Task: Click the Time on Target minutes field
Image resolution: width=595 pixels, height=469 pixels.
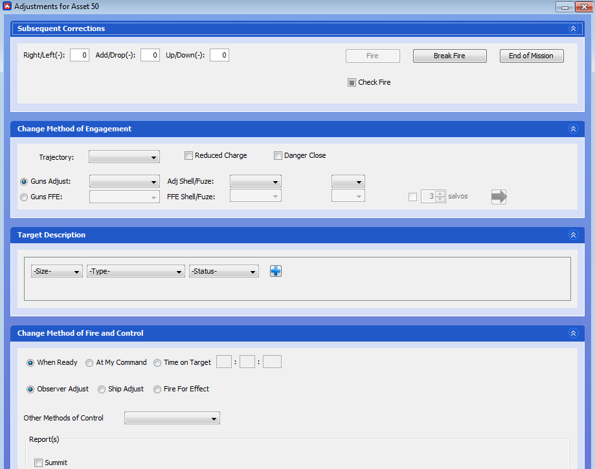Action: point(247,362)
